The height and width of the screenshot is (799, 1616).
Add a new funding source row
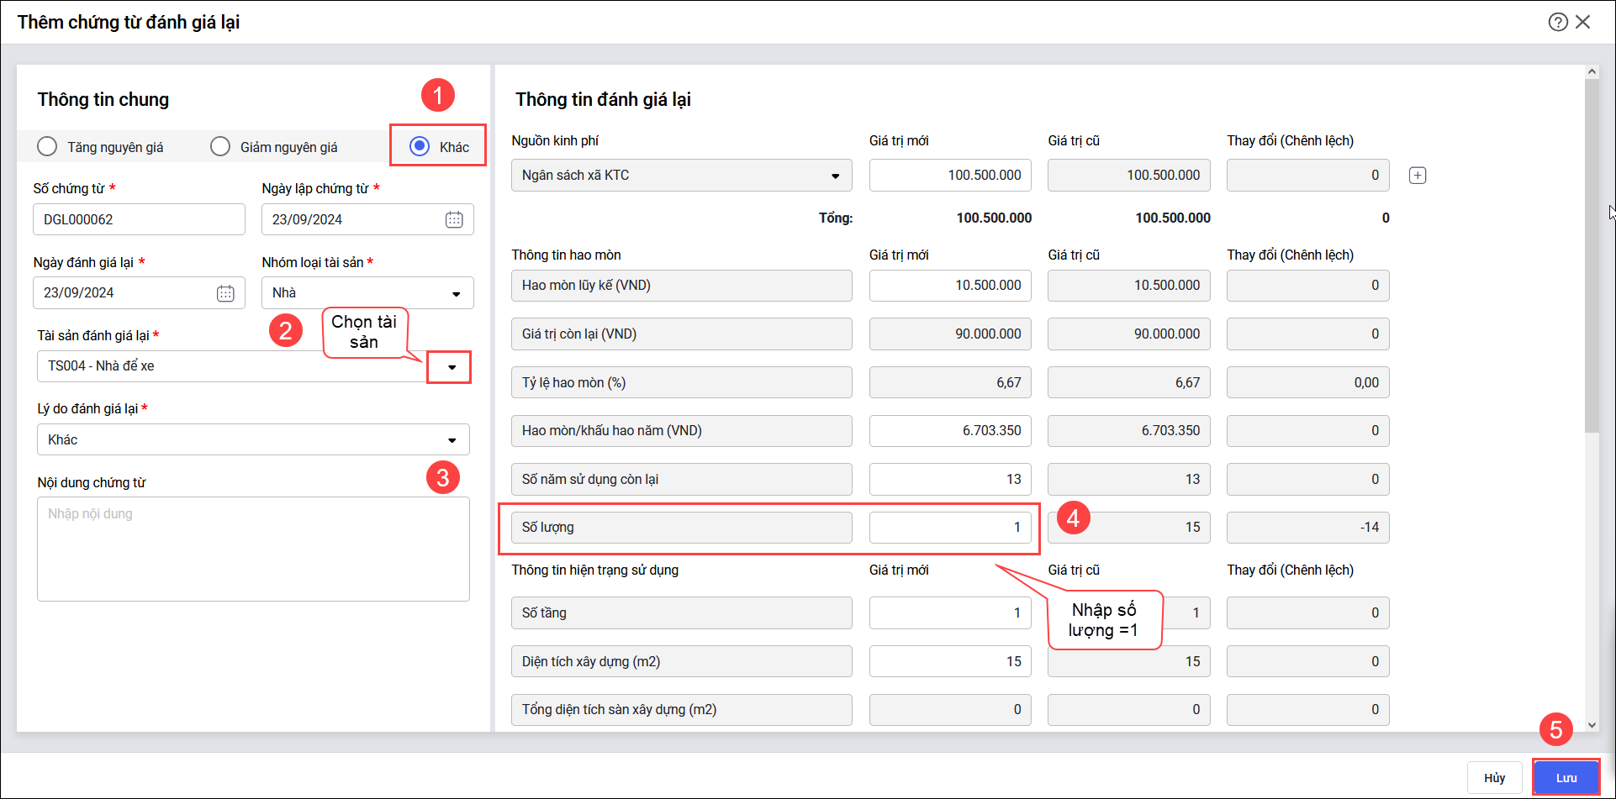(x=1418, y=176)
